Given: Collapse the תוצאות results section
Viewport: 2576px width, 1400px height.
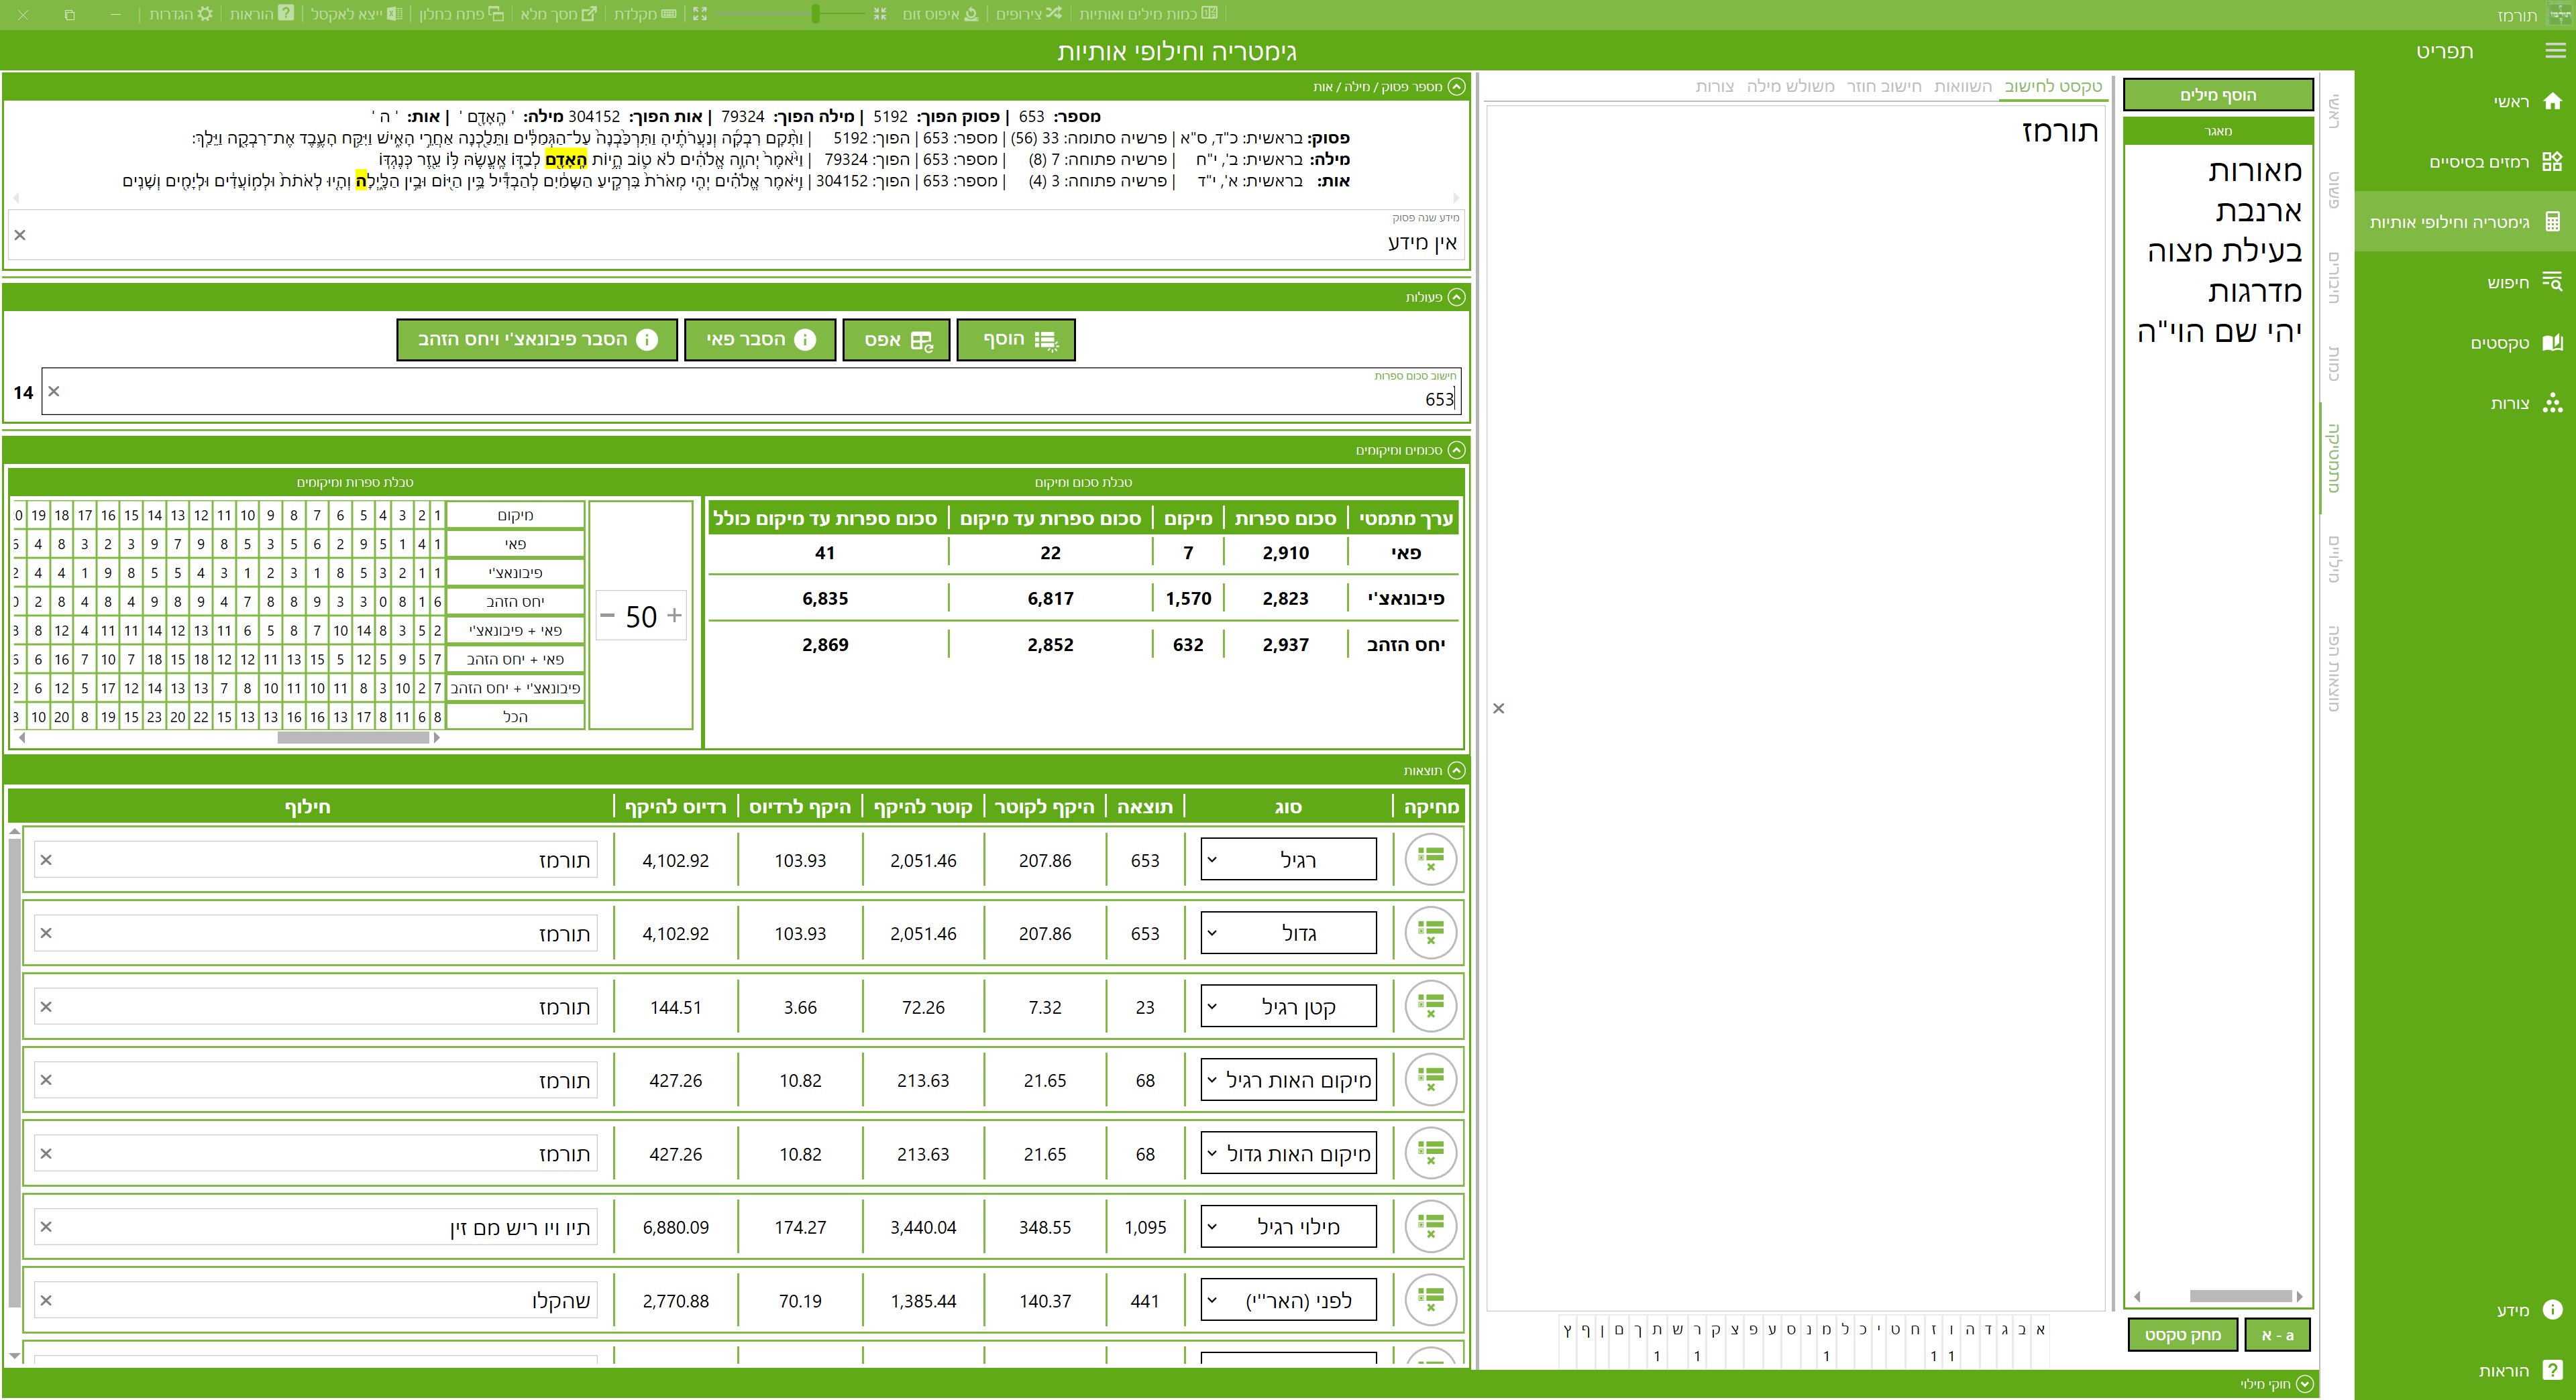Looking at the screenshot, I should pos(1456,770).
